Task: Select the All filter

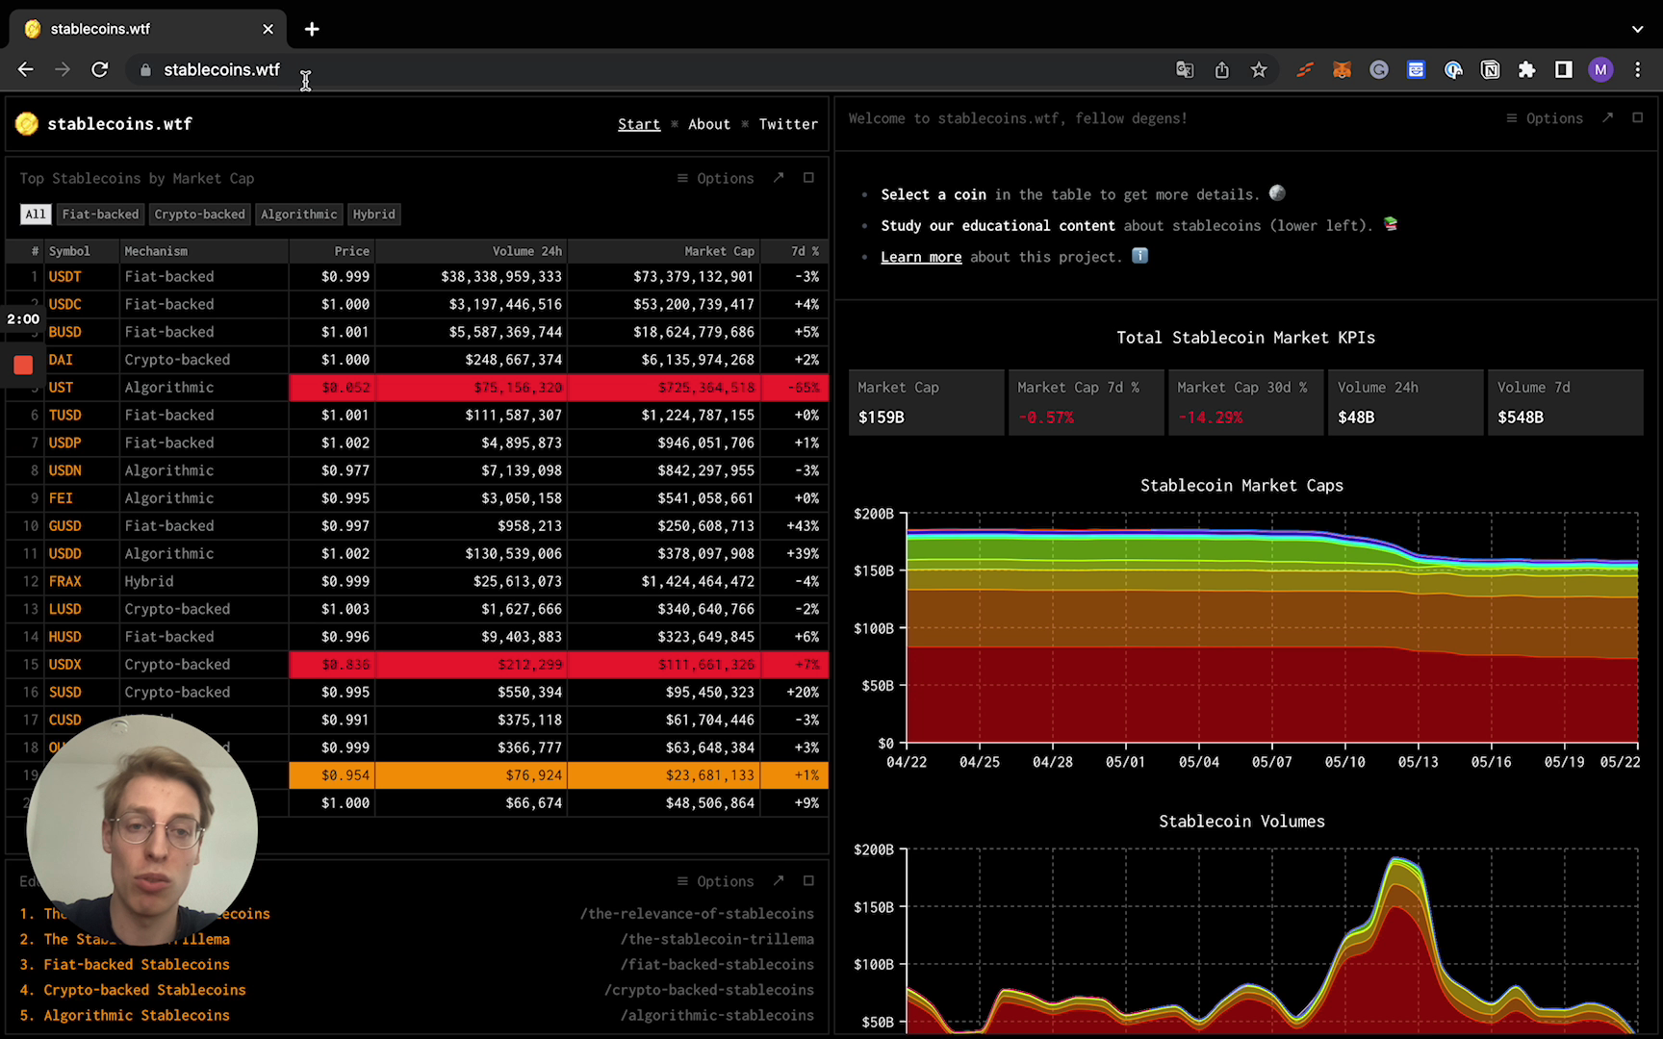Action: (x=36, y=214)
